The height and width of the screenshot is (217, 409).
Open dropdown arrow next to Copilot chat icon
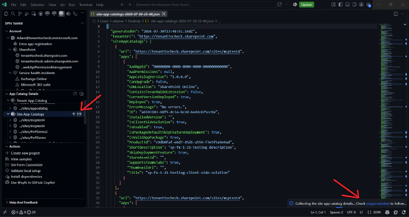pos(286,5)
